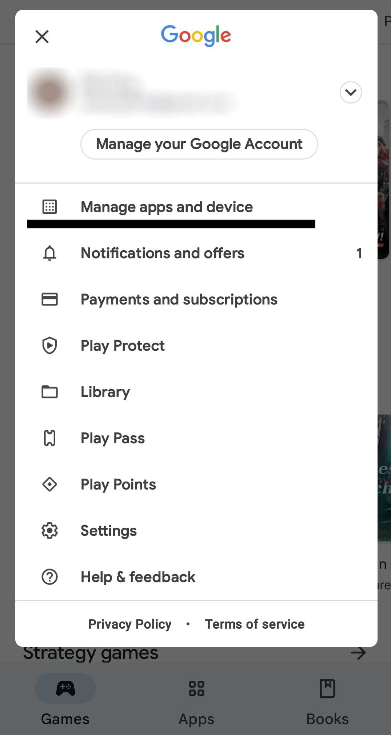The width and height of the screenshot is (391, 735).
Task: Click the Payments credit card icon
Action: (49, 299)
